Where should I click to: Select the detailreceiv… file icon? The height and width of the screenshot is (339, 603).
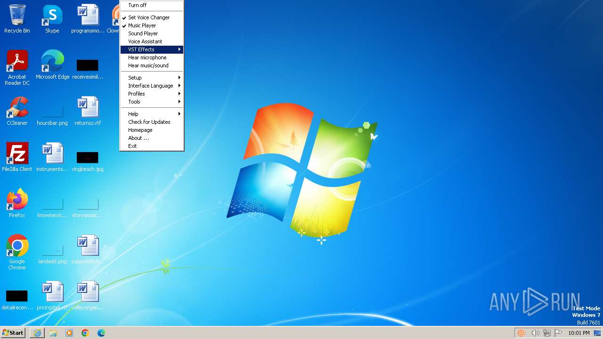tap(17, 299)
